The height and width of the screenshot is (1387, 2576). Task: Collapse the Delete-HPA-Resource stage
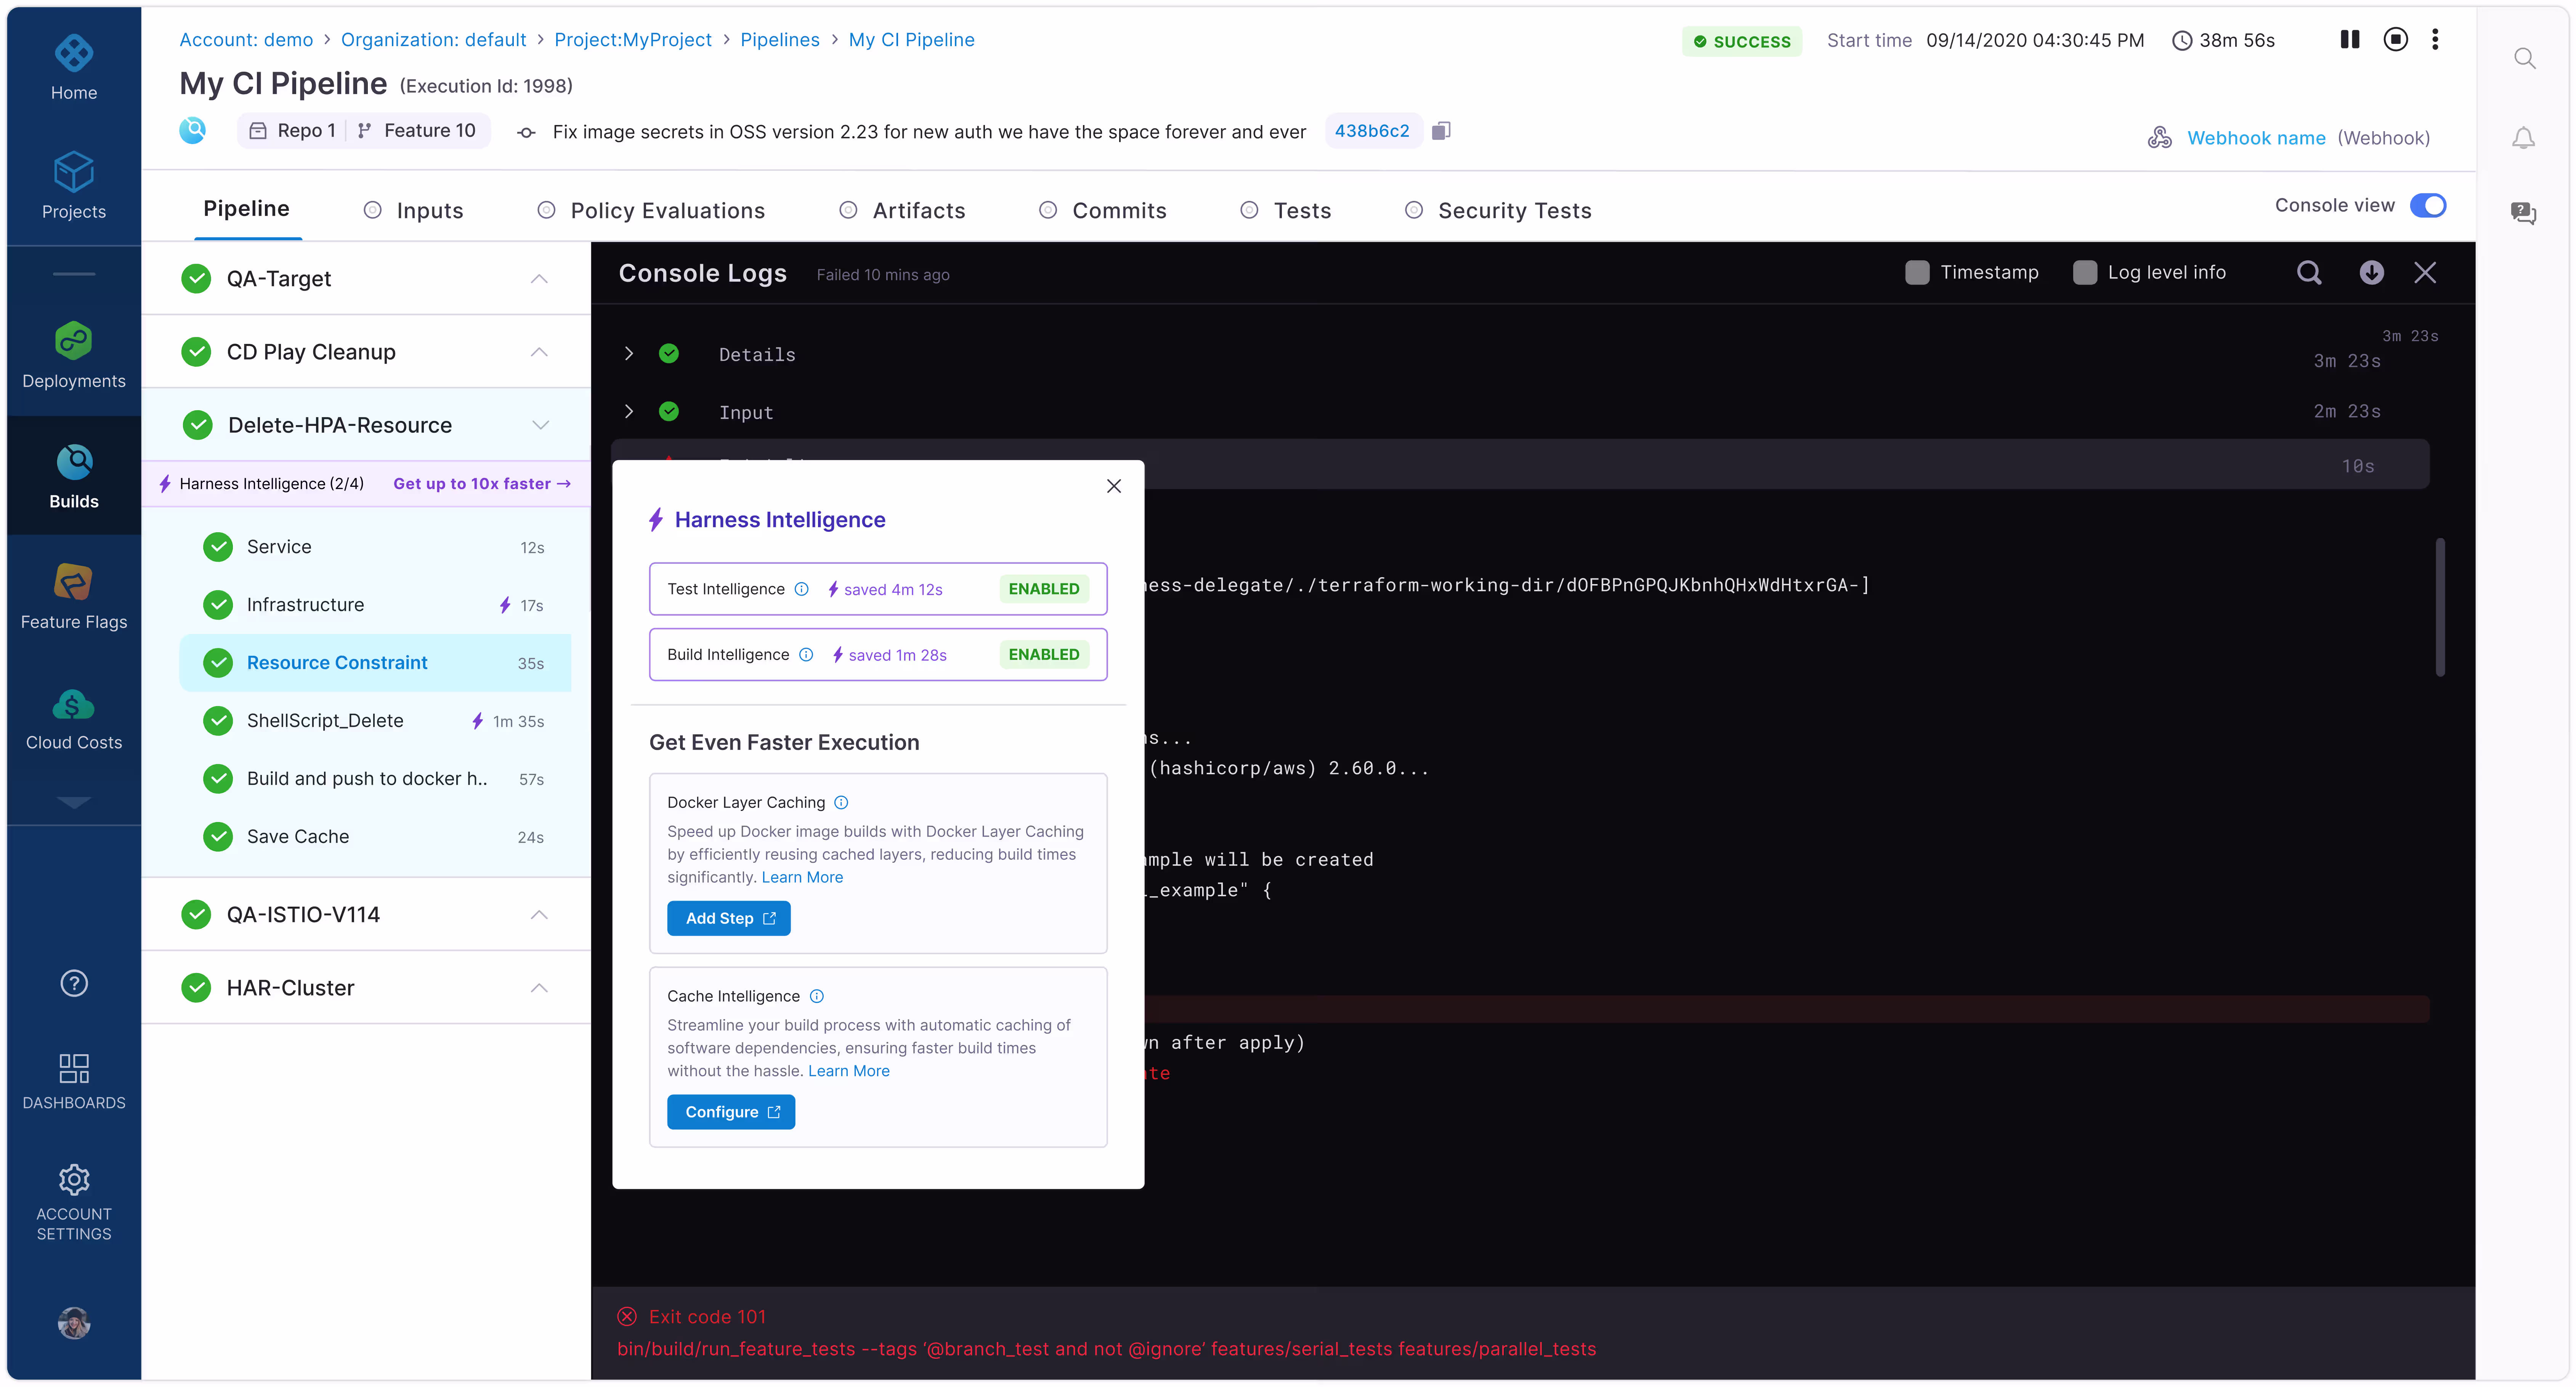pos(540,425)
